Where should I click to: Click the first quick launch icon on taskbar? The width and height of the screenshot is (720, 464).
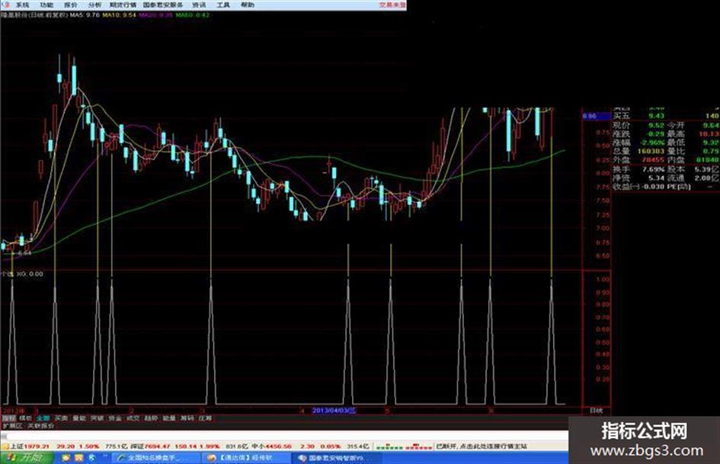click(66, 458)
